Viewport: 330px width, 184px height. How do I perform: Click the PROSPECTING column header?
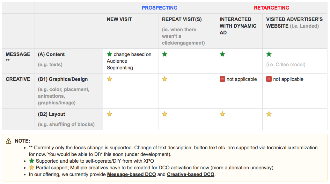tap(159, 8)
